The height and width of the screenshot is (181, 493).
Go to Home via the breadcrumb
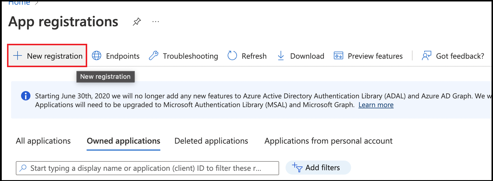(19, 3)
